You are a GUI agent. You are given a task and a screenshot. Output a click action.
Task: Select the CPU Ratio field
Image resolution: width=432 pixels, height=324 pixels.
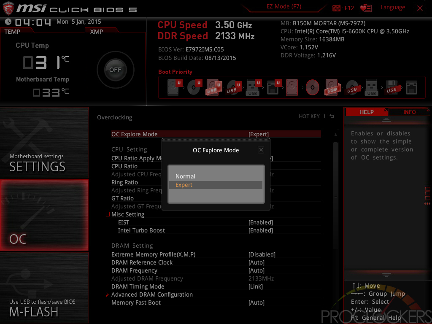tap(124, 166)
